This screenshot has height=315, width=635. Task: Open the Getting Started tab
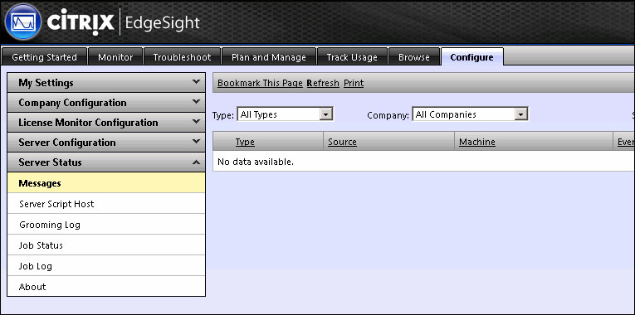click(45, 57)
